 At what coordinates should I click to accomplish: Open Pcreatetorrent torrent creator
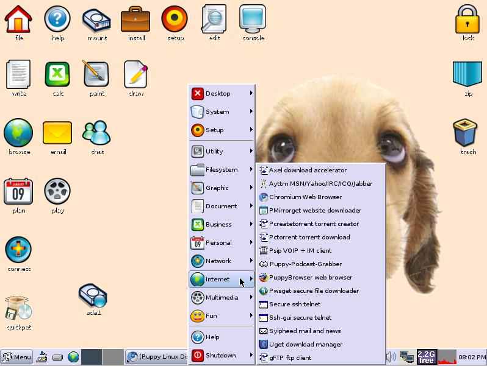[x=320, y=223]
